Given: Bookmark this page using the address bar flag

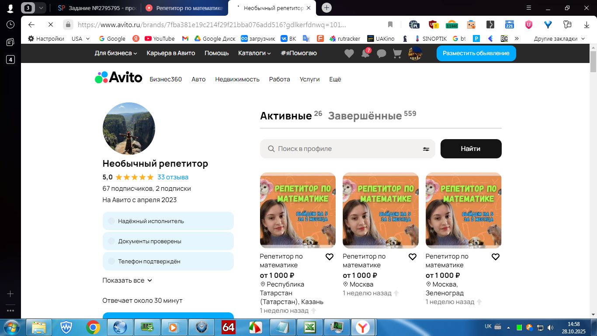Looking at the screenshot, I should coord(390,24).
